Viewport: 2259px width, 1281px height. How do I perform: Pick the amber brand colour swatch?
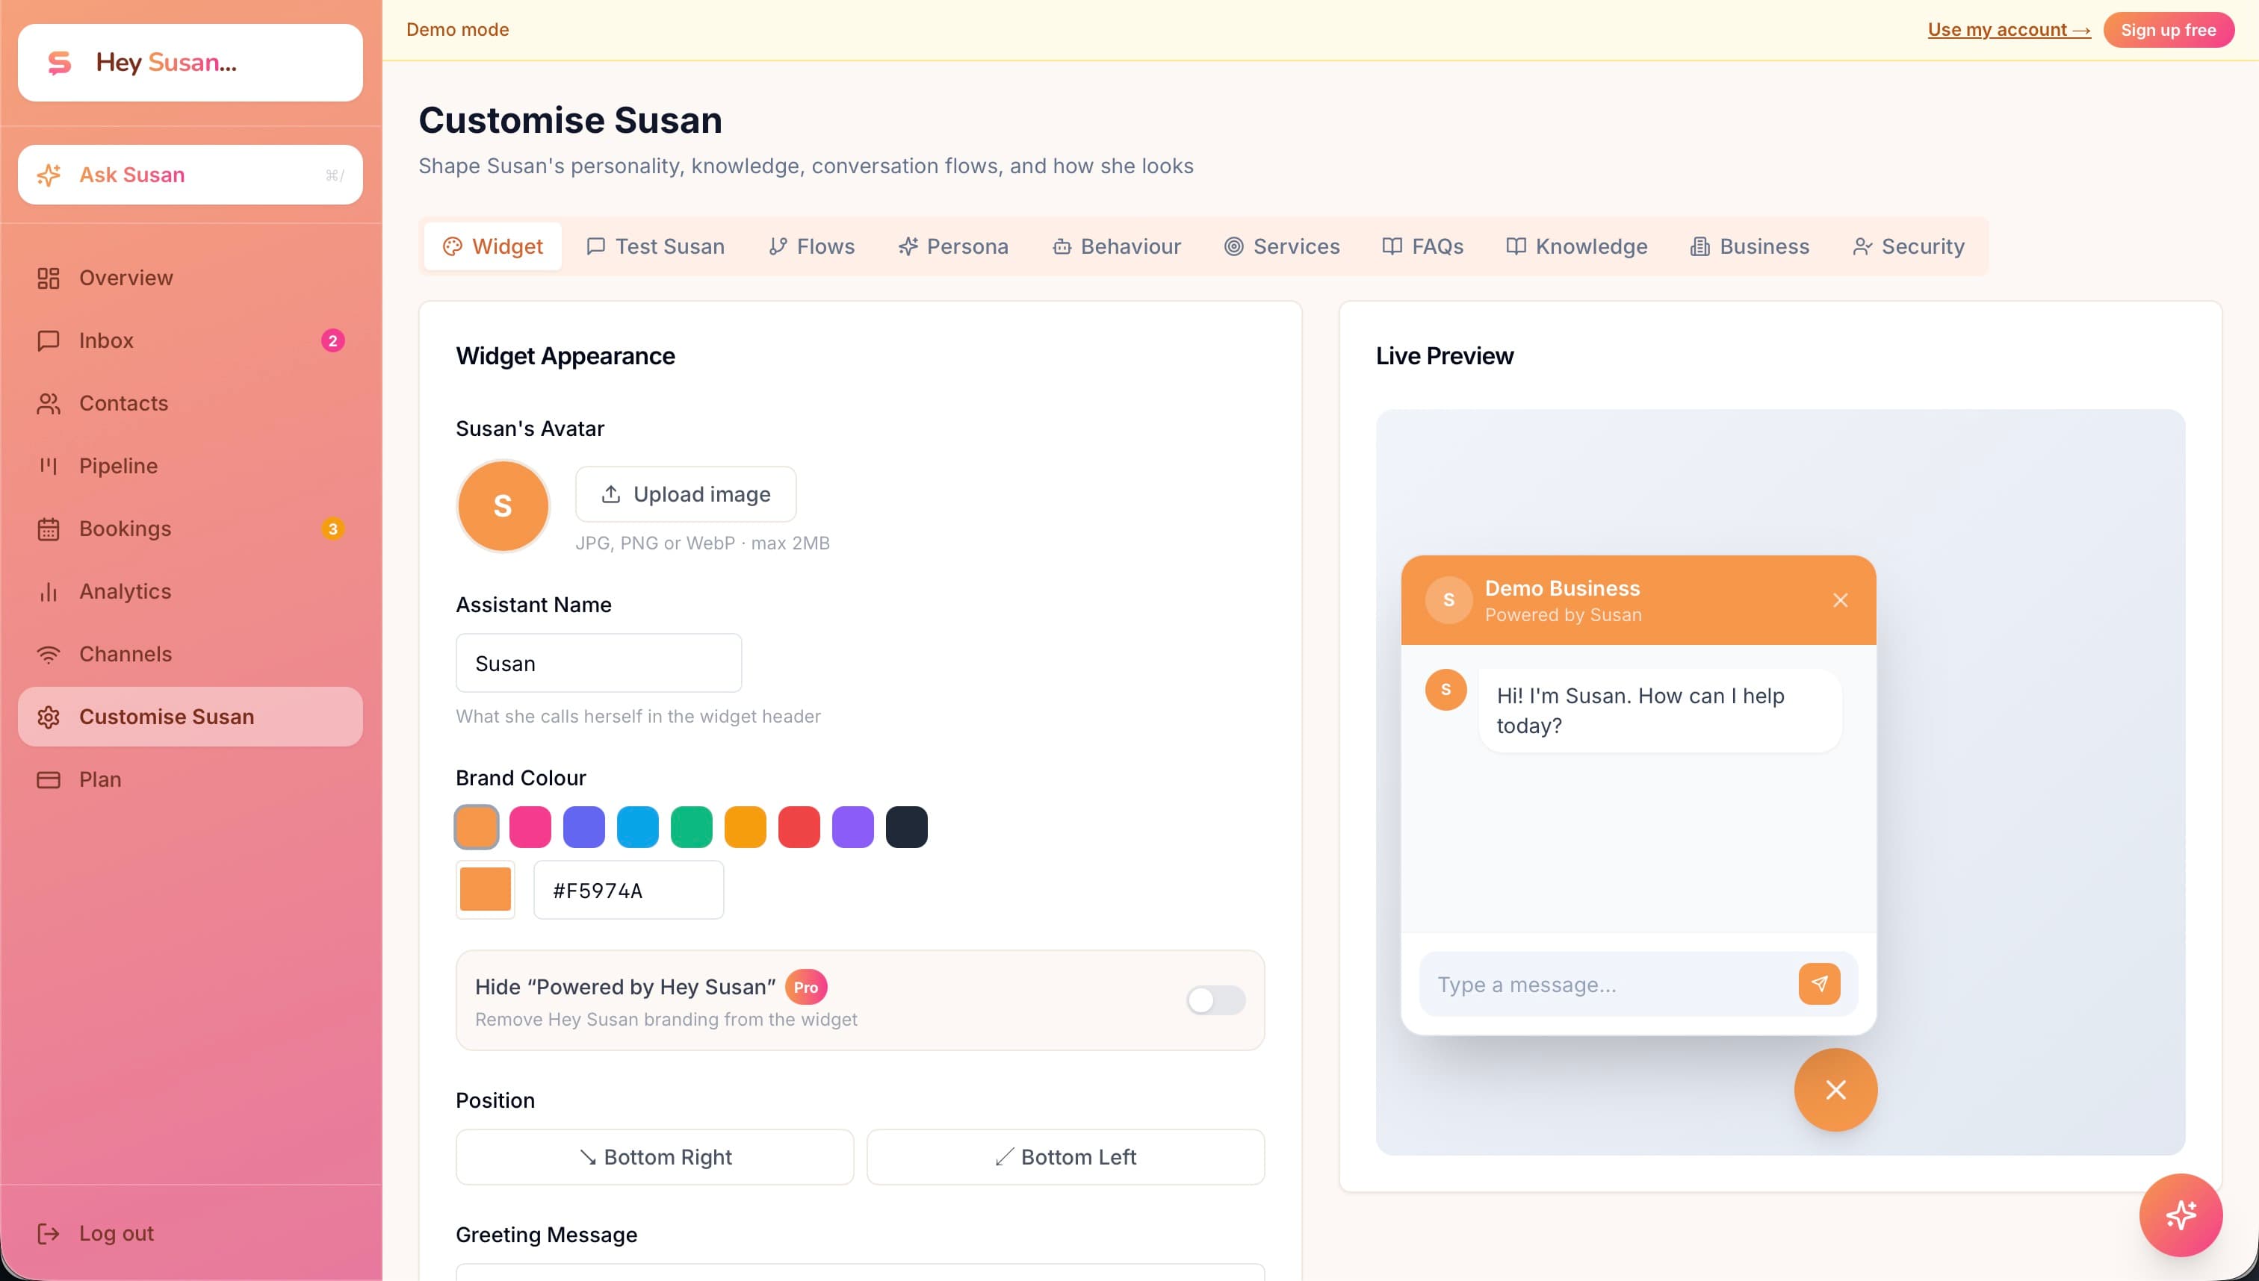745,827
